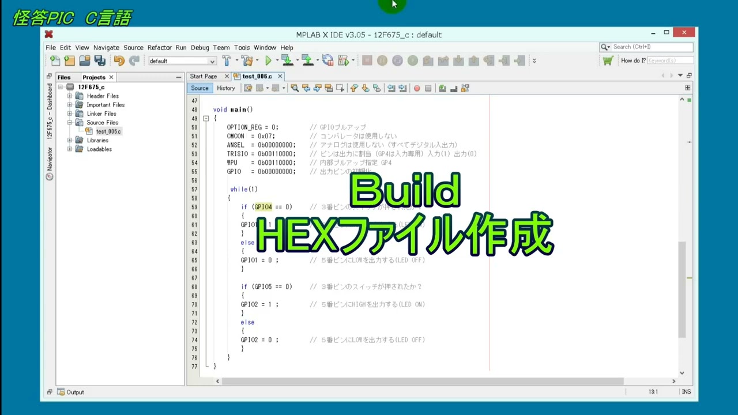Click the Undo arrow icon
Screen dimensions: 738x415
point(119,61)
